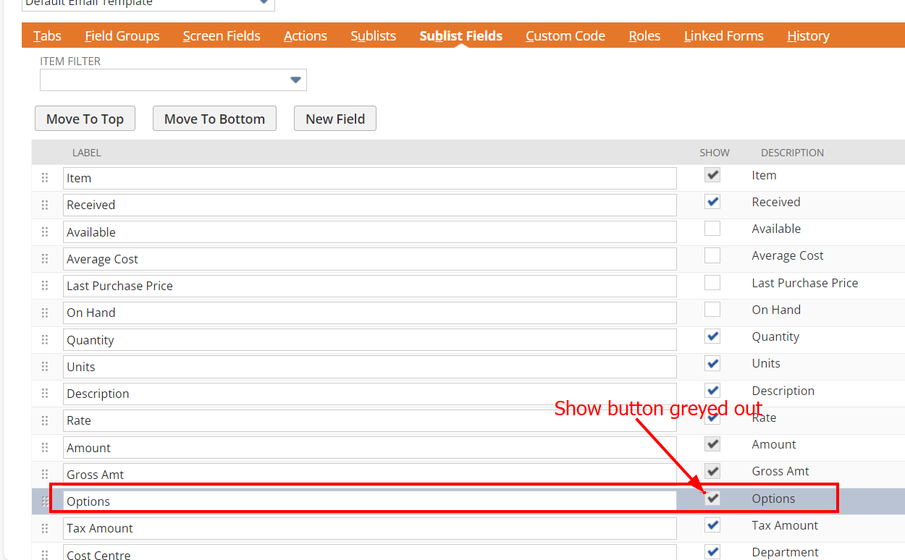Click drag handle beside Tax Amount row
Image resolution: width=905 pixels, height=560 pixels.
[x=45, y=528]
